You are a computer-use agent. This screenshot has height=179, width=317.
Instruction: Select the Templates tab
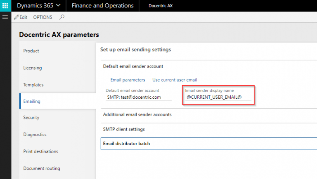(58, 85)
